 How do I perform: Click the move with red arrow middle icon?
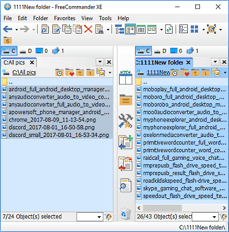coord(126,164)
